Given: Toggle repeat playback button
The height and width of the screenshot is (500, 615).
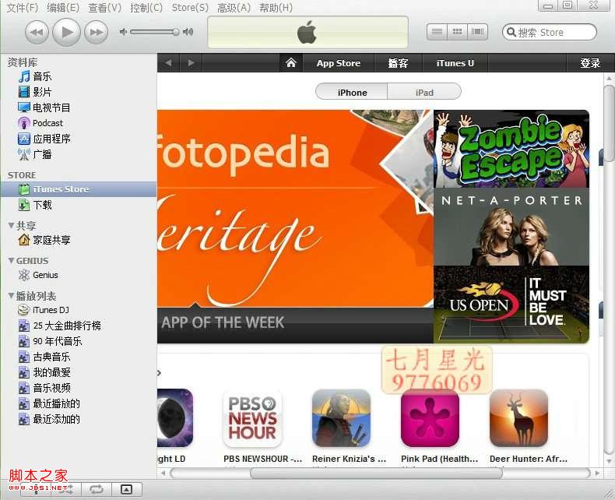Looking at the screenshot, I should 96,489.
